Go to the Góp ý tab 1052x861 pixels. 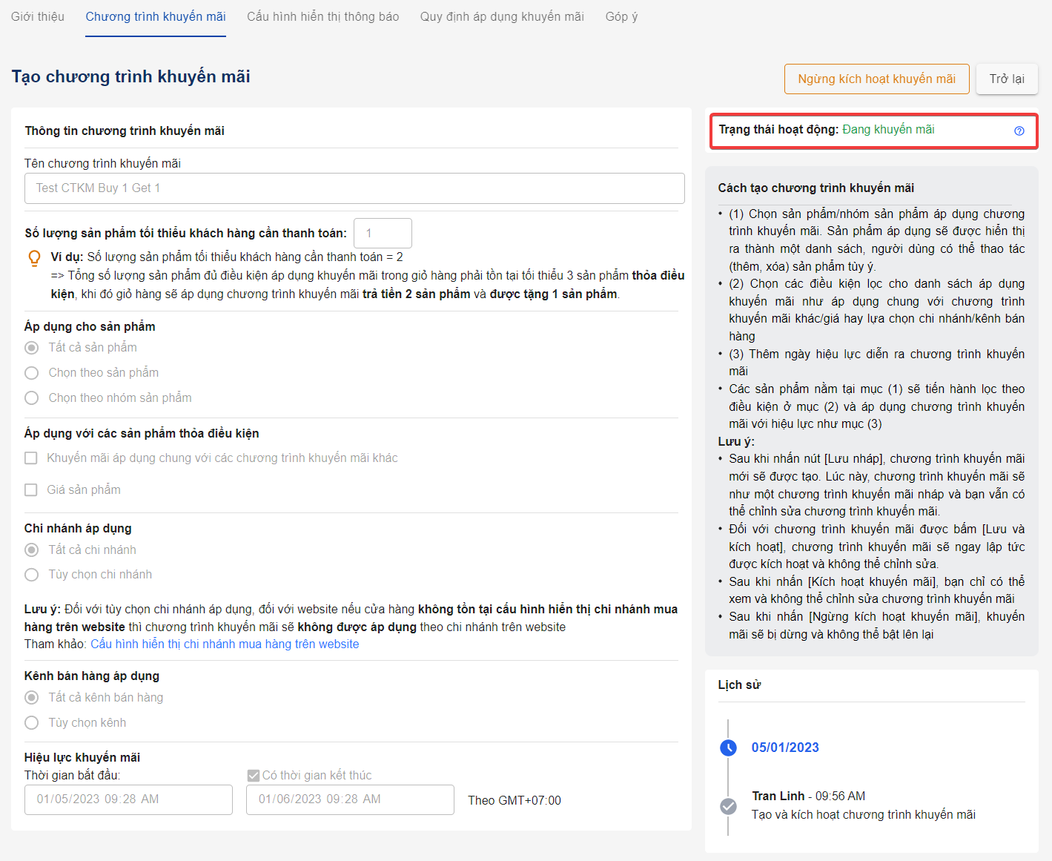click(x=621, y=16)
